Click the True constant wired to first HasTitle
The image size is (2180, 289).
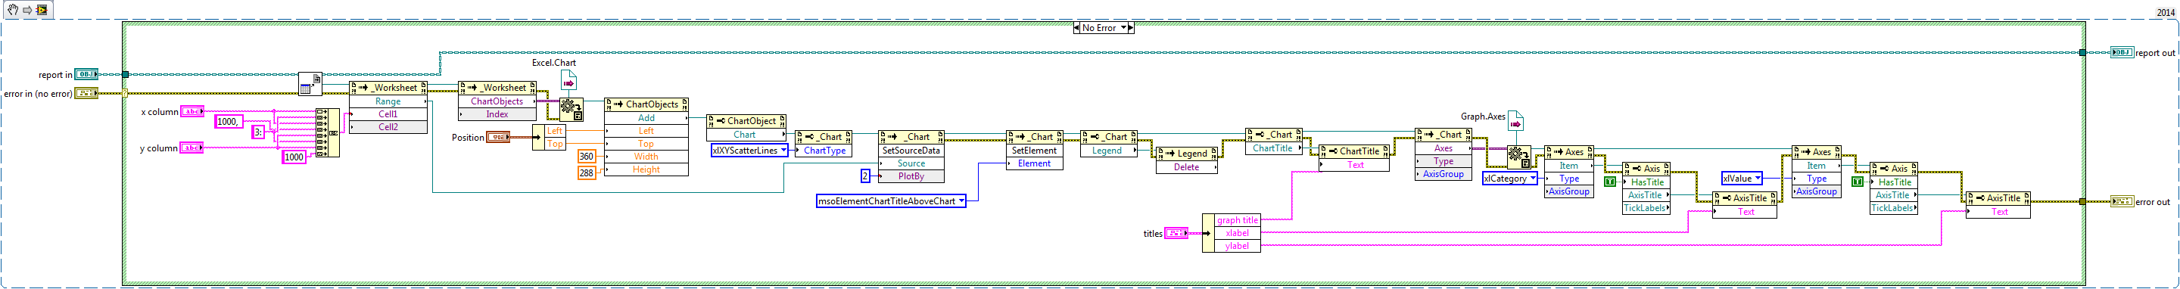click(1611, 182)
